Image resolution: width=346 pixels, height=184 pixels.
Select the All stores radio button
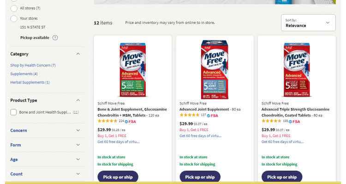14,8
